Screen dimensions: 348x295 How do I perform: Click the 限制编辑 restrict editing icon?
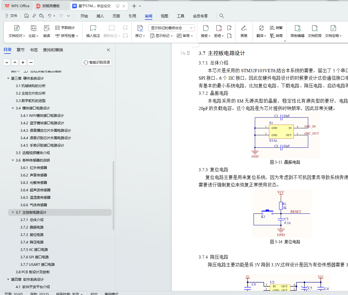tap(298, 28)
